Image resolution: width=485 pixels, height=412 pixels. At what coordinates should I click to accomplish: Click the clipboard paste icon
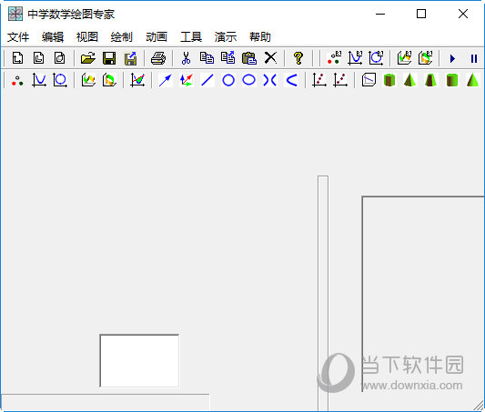[x=249, y=58]
